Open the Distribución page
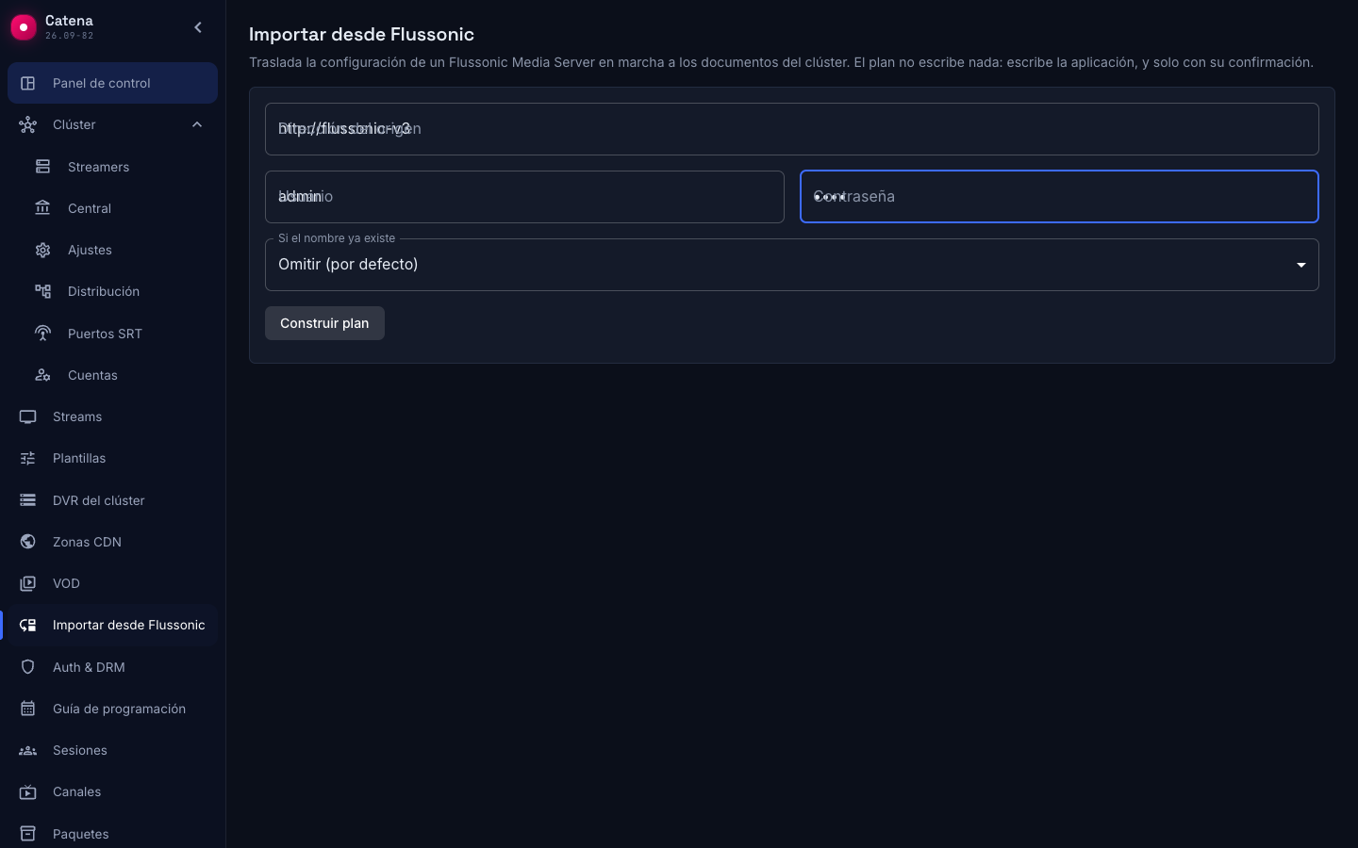The height and width of the screenshot is (848, 1358). 112,291
